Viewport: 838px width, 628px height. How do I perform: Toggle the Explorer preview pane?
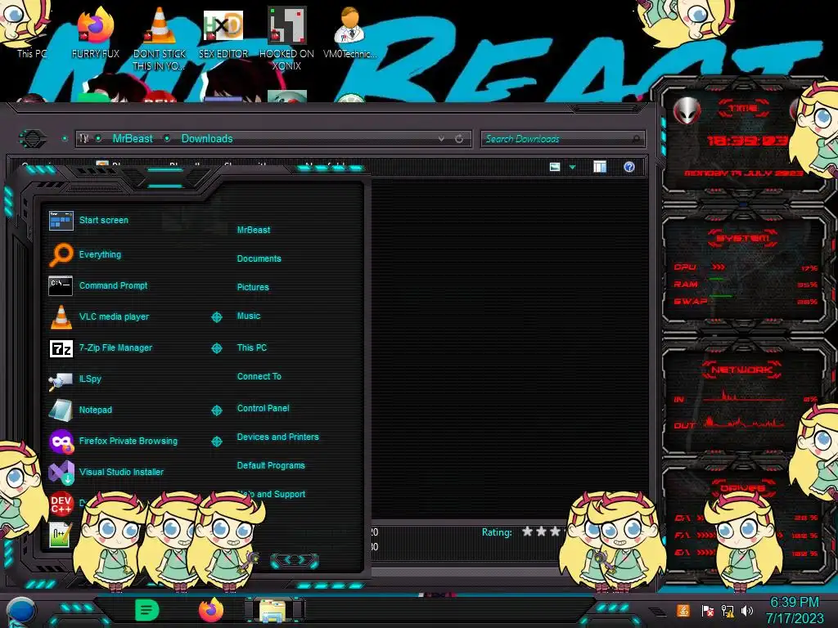click(x=600, y=167)
